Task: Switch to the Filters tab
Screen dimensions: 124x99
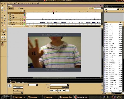Action: click(x=18, y=82)
